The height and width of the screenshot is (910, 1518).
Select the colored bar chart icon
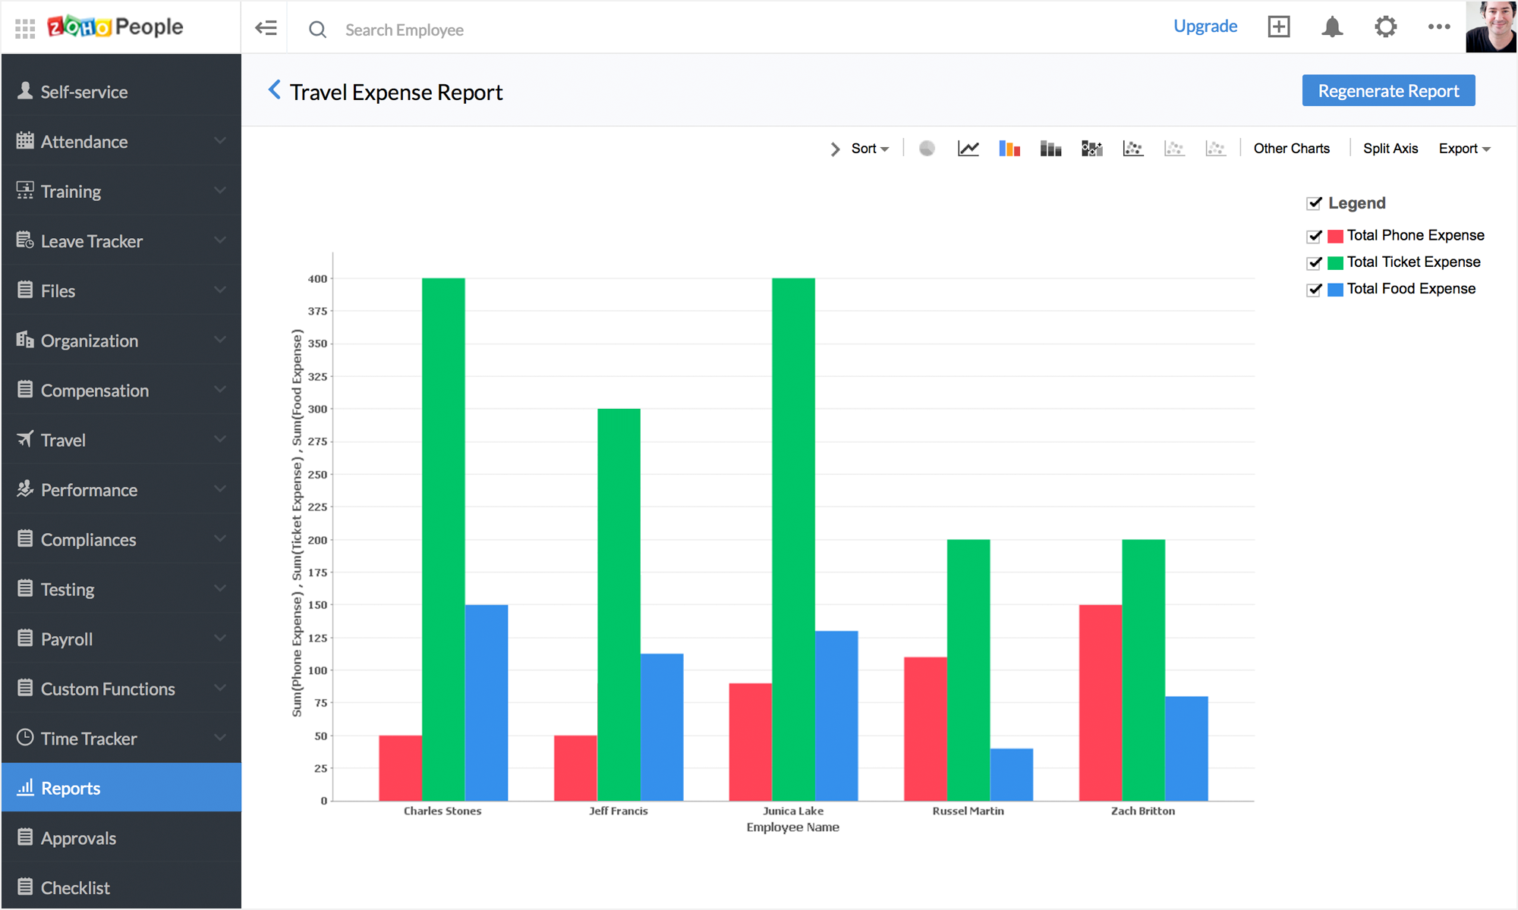click(1009, 149)
